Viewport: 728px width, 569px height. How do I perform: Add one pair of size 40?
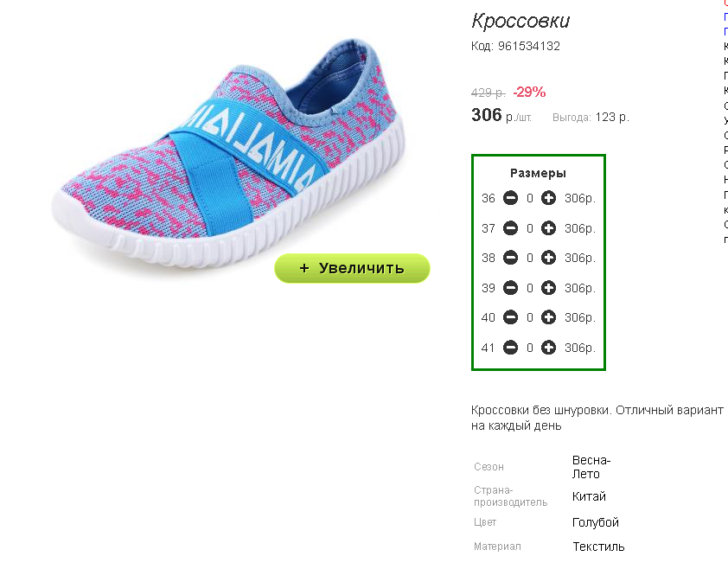pyautogui.click(x=548, y=317)
